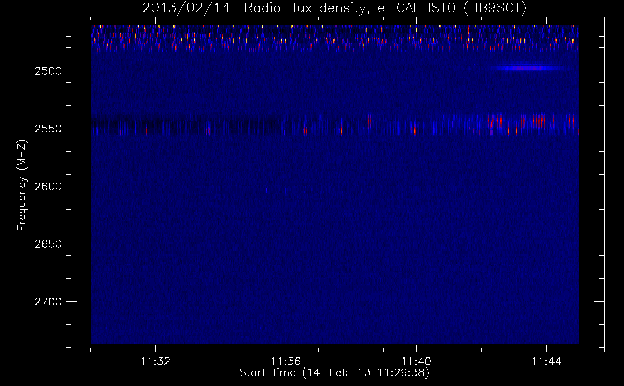Click the 2600 frequency tick label
This screenshot has height=386, width=624.
(x=48, y=186)
